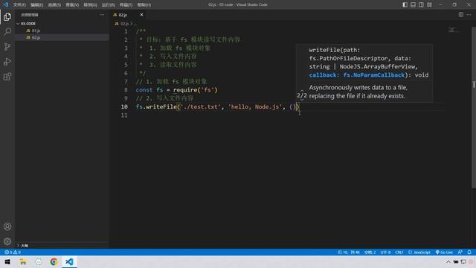Show previous signature in parameter hint

tap(302, 91)
